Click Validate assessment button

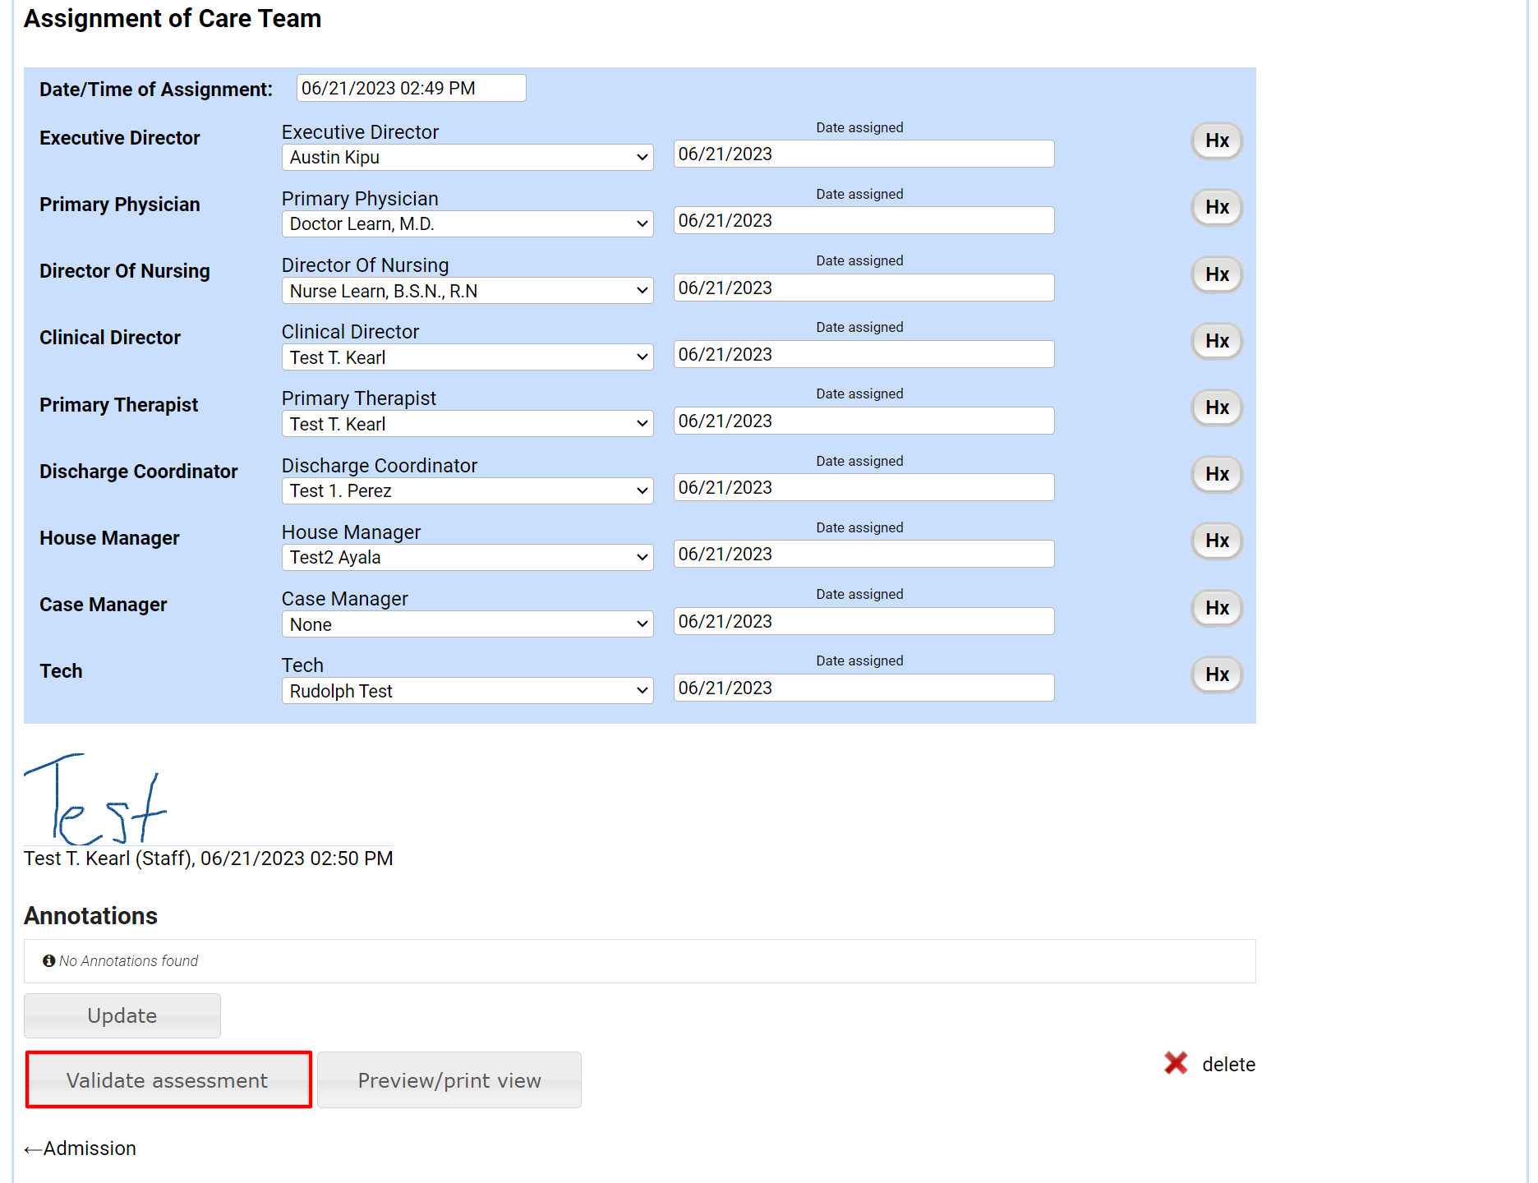click(168, 1080)
